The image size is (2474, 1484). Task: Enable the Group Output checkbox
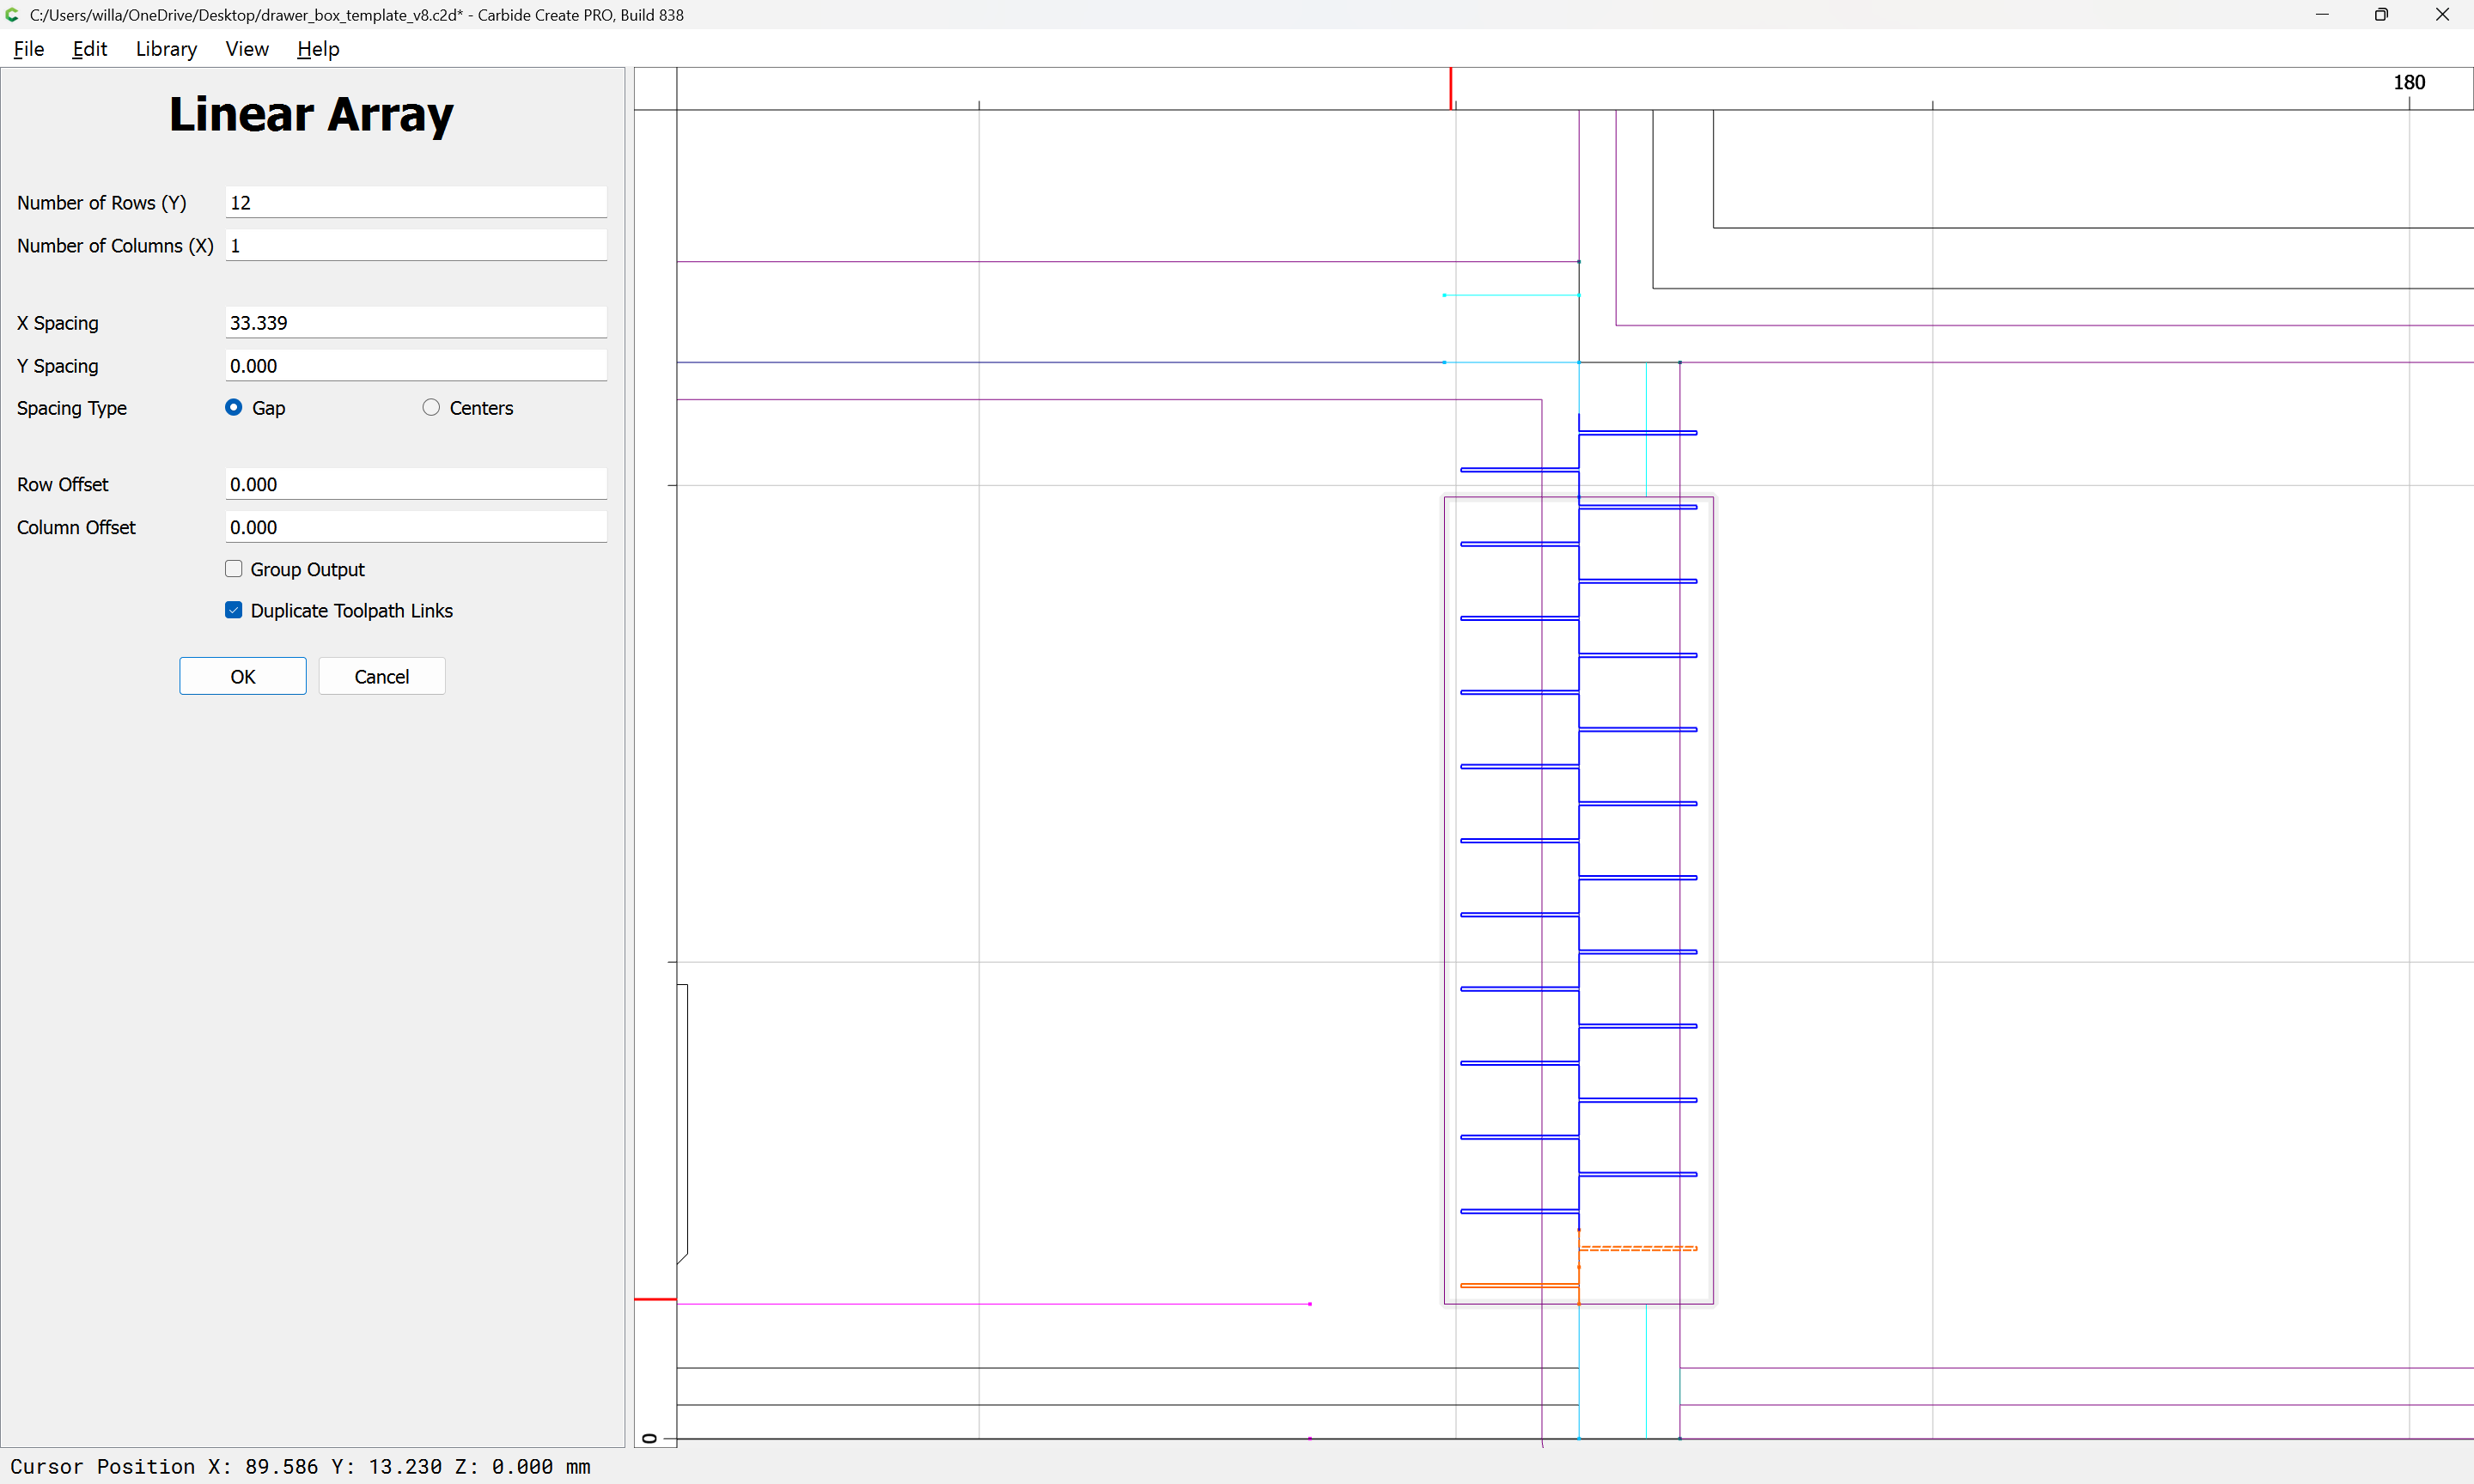pos(234,569)
